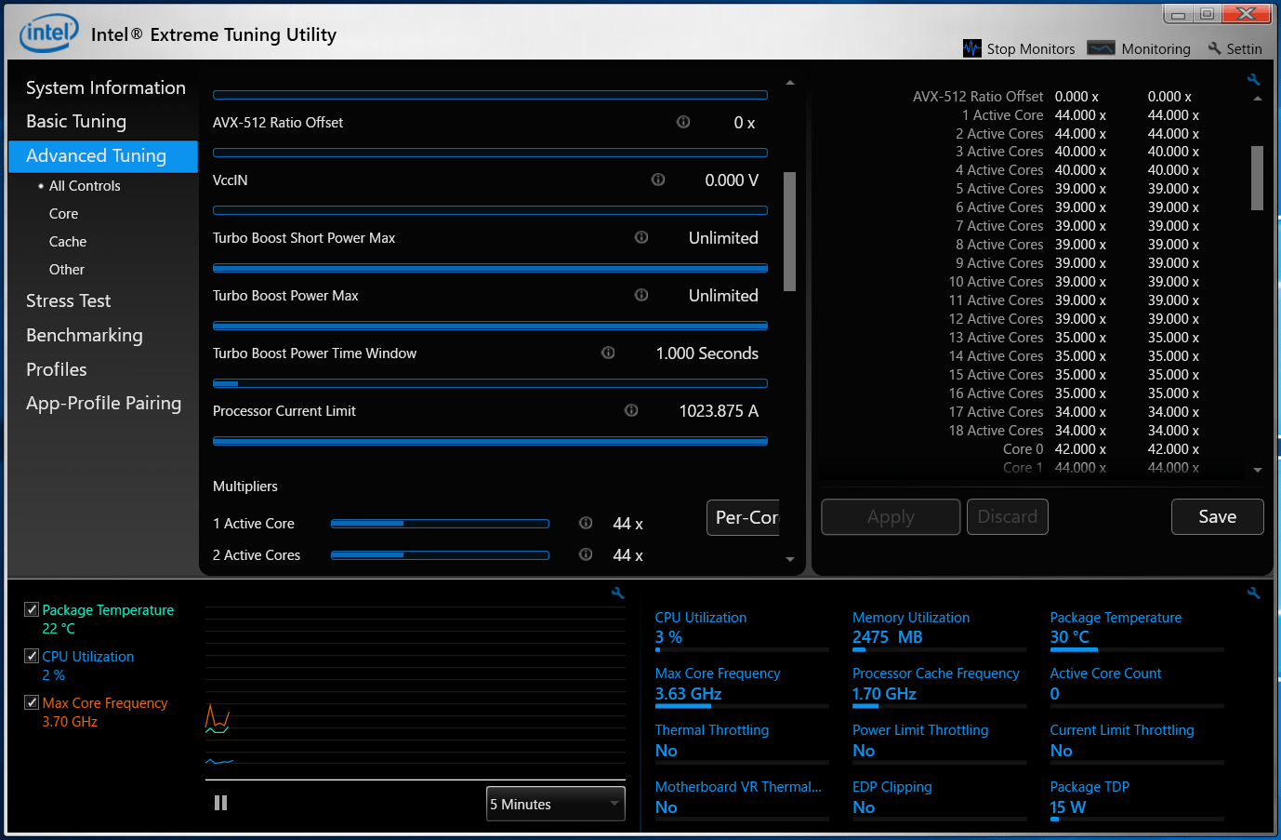Open the 5 Minutes time range dropdown

(556, 804)
